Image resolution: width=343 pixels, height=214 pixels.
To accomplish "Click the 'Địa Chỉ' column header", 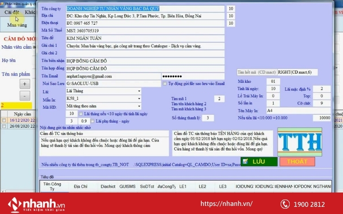I will tap(81, 186).
